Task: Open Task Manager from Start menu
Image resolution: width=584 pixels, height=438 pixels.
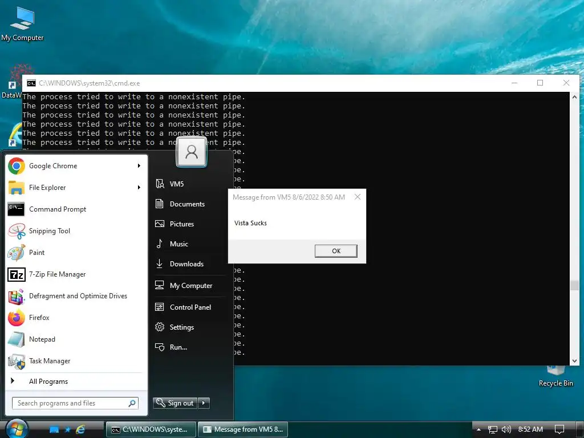Action: tap(76, 360)
